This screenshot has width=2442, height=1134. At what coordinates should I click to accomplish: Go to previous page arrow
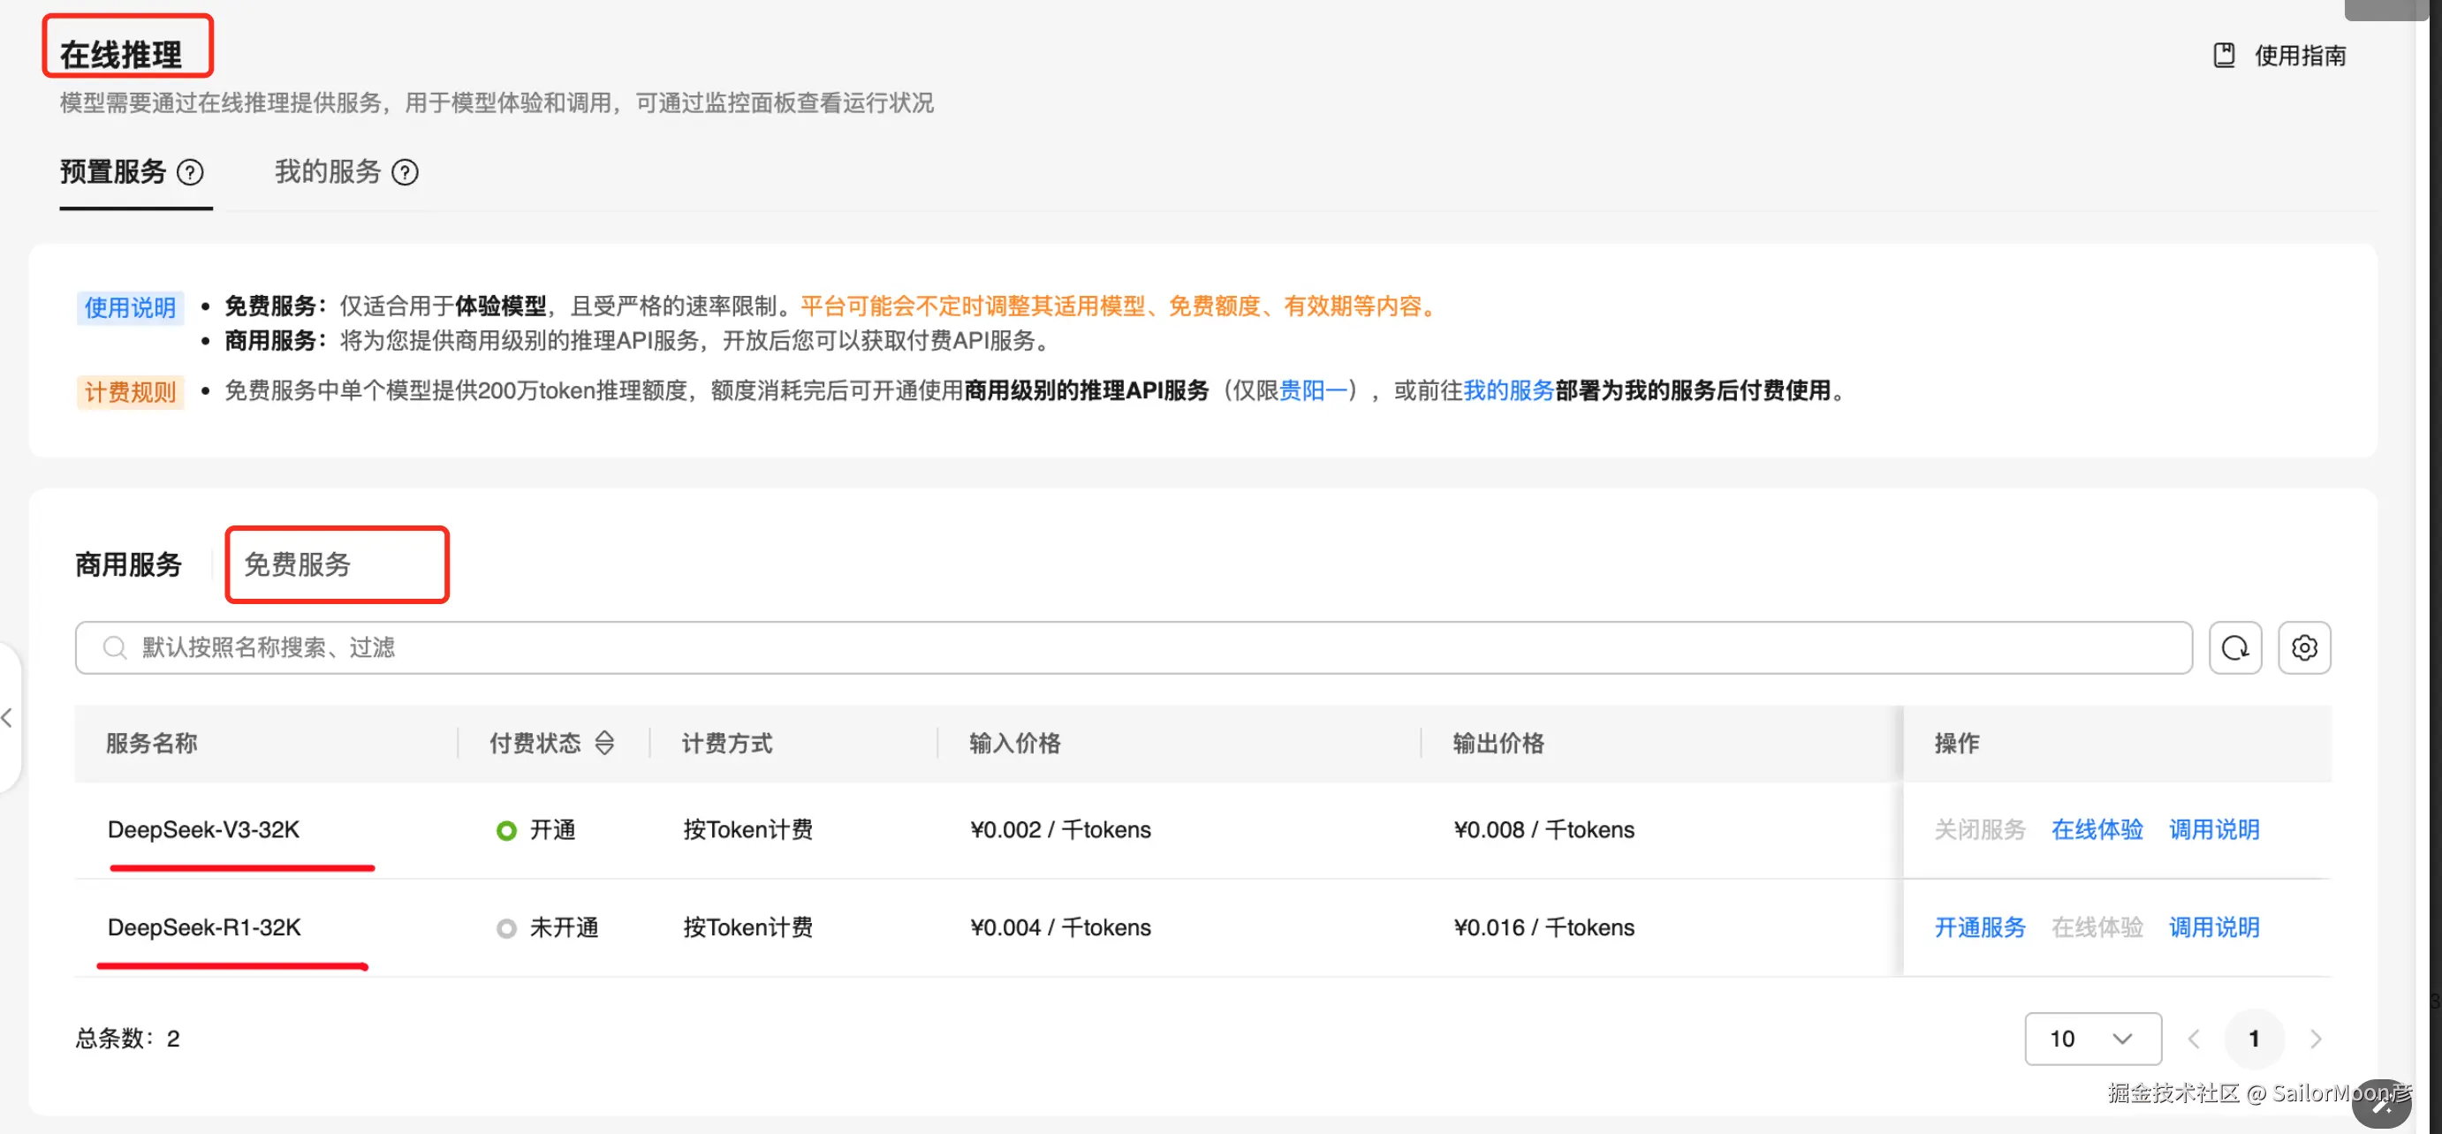click(2193, 1039)
